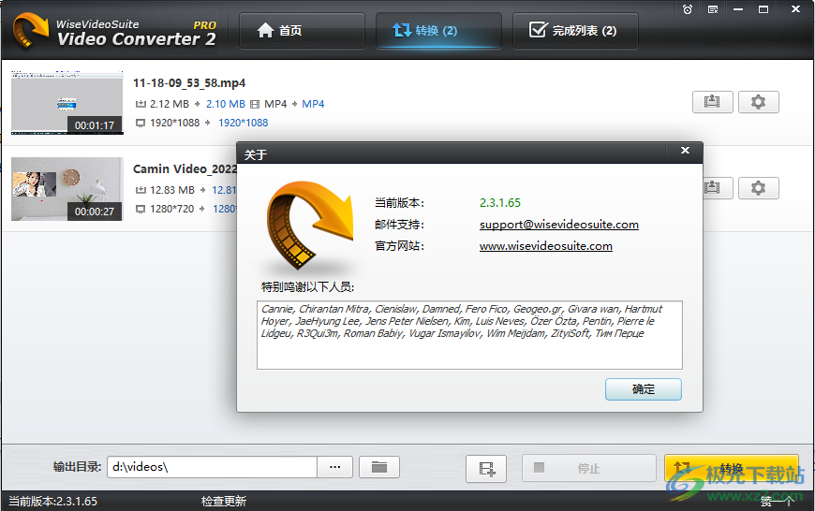Screen dimensions: 815x511
Task: Open the settings gear for Camin Video row
Action: click(759, 188)
